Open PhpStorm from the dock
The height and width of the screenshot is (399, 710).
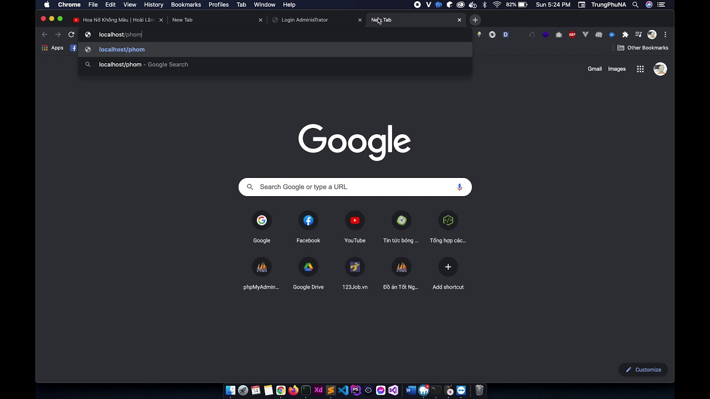tap(356, 390)
